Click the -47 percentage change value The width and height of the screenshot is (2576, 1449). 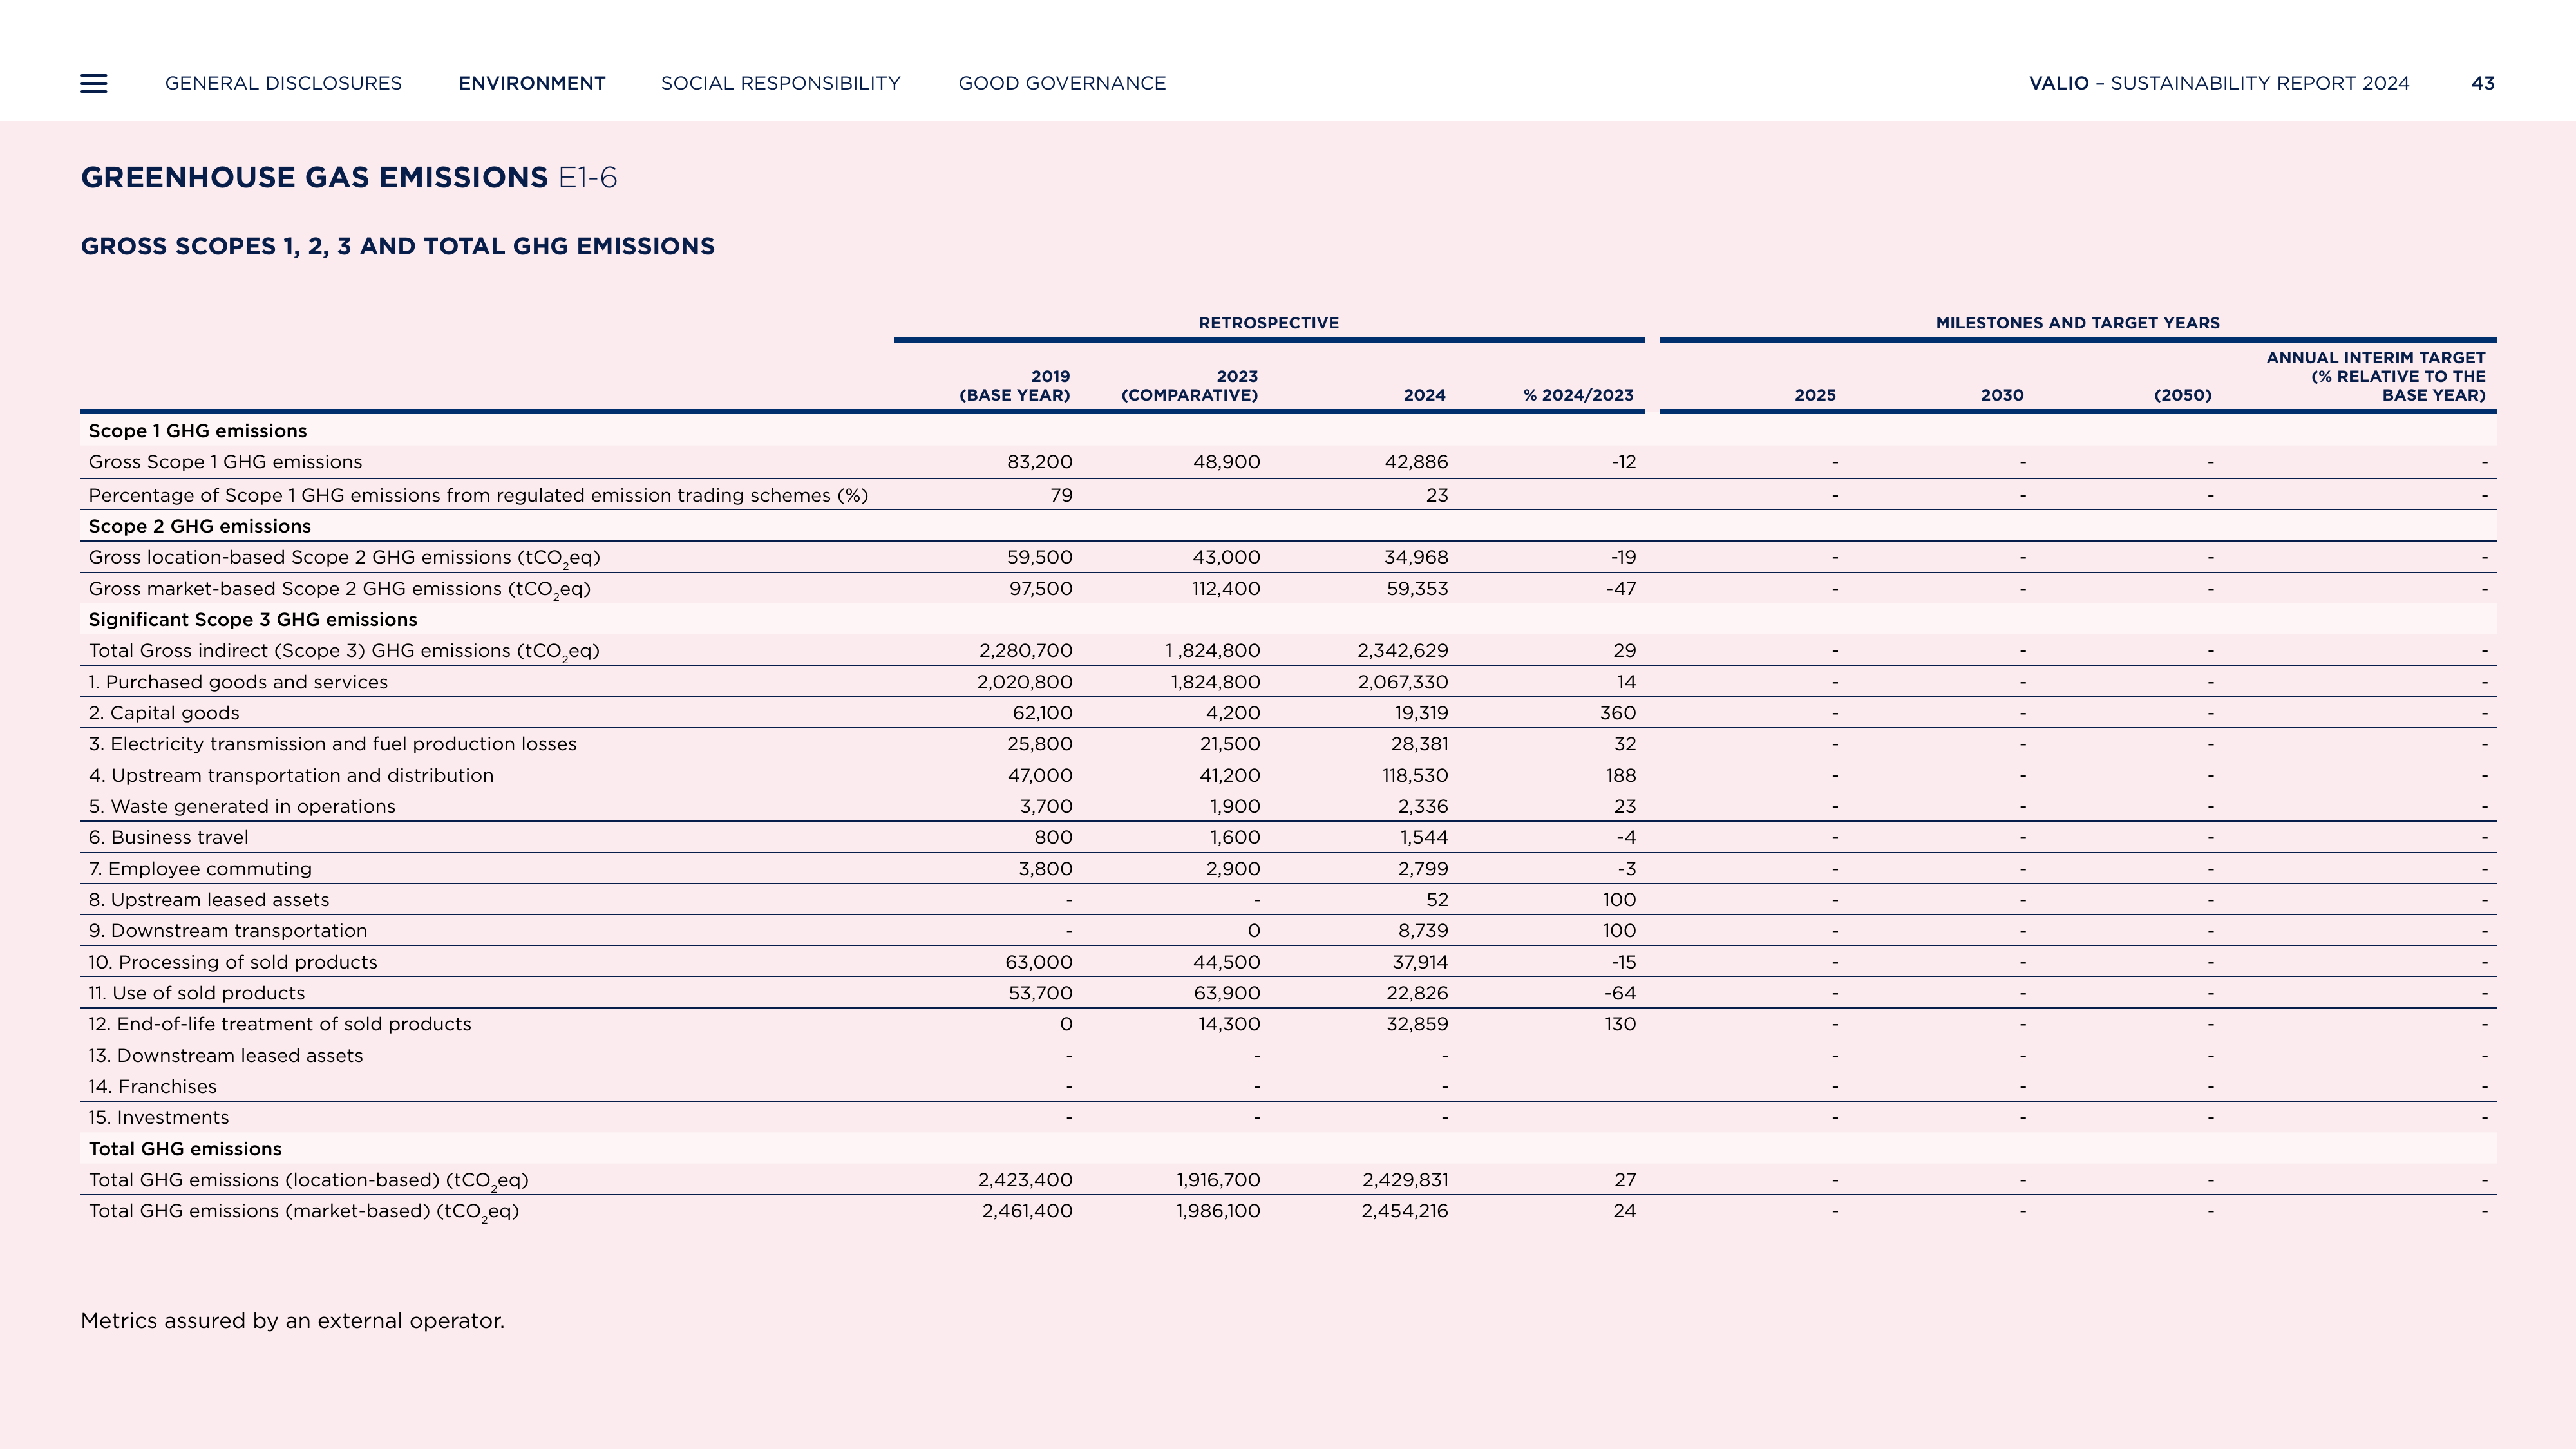coord(1621,589)
